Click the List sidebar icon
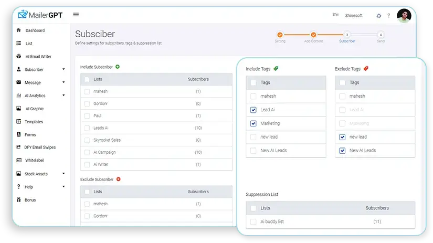Screen dimensions: 433x243 tap(18, 43)
